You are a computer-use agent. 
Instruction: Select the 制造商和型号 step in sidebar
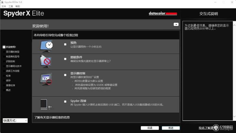pos(13,57)
